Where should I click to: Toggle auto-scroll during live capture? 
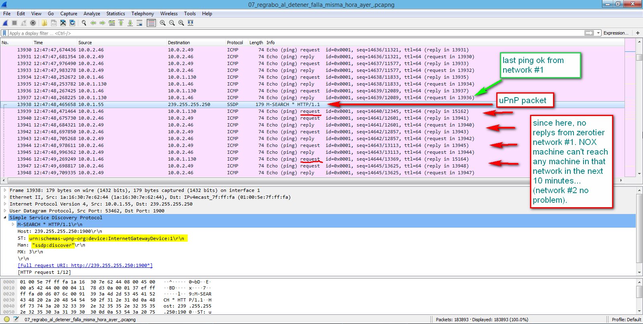(x=139, y=23)
